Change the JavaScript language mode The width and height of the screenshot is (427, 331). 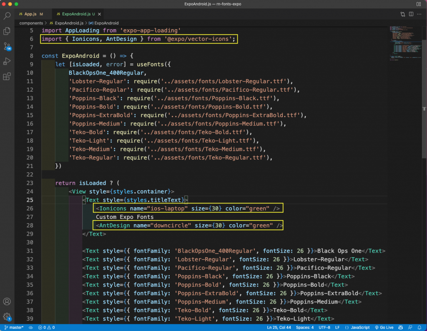coord(359,328)
